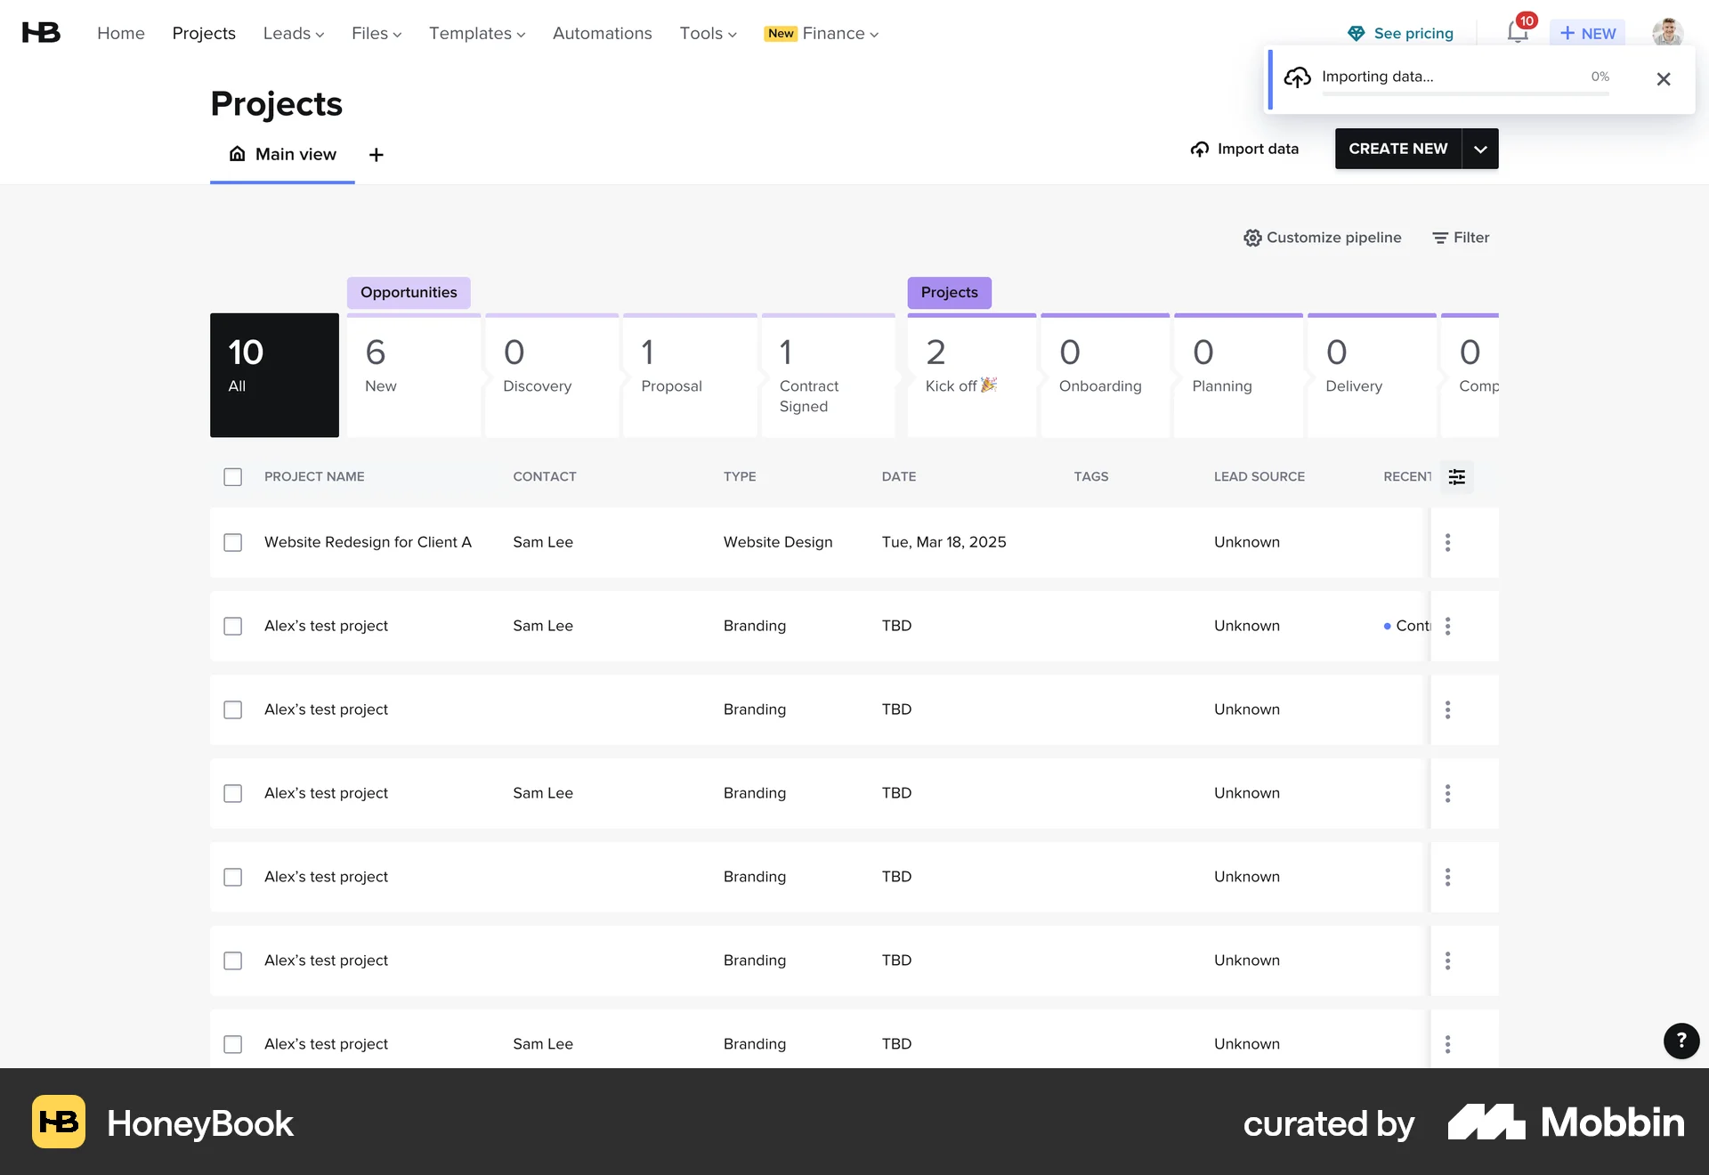Image resolution: width=1709 pixels, height=1175 pixels.
Task: Check the Website Redesign for Client A row
Action: click(x=232, y=542)
